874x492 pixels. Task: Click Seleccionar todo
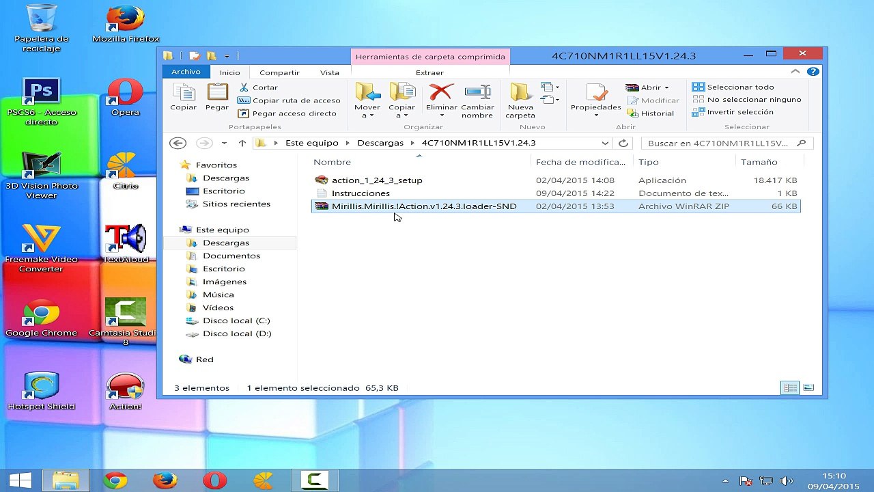(x=733, y=87)
